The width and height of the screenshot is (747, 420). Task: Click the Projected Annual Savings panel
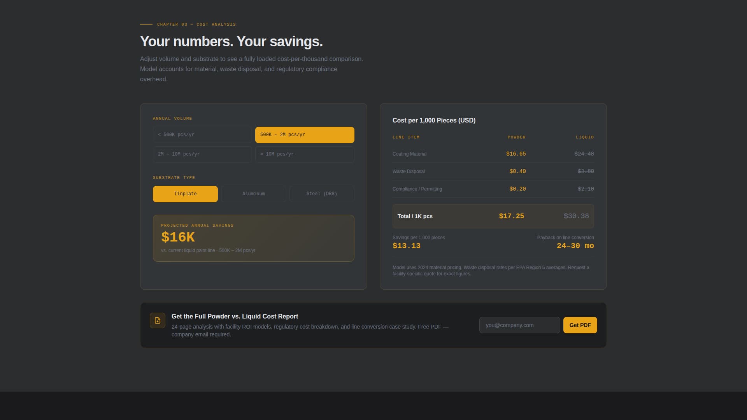253,238
